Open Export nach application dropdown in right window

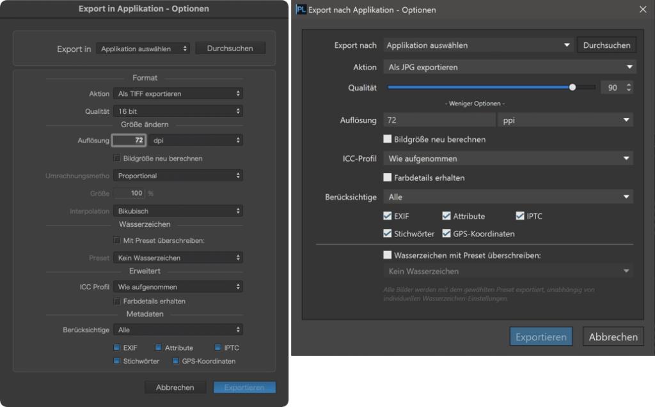[x=478, y=45]
